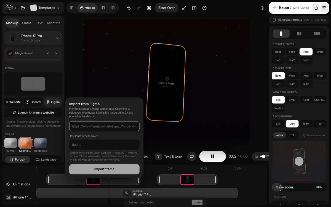Go to previous Magic Preset
The height and width of the screenshot is (207, 331).
click(48, 53)
